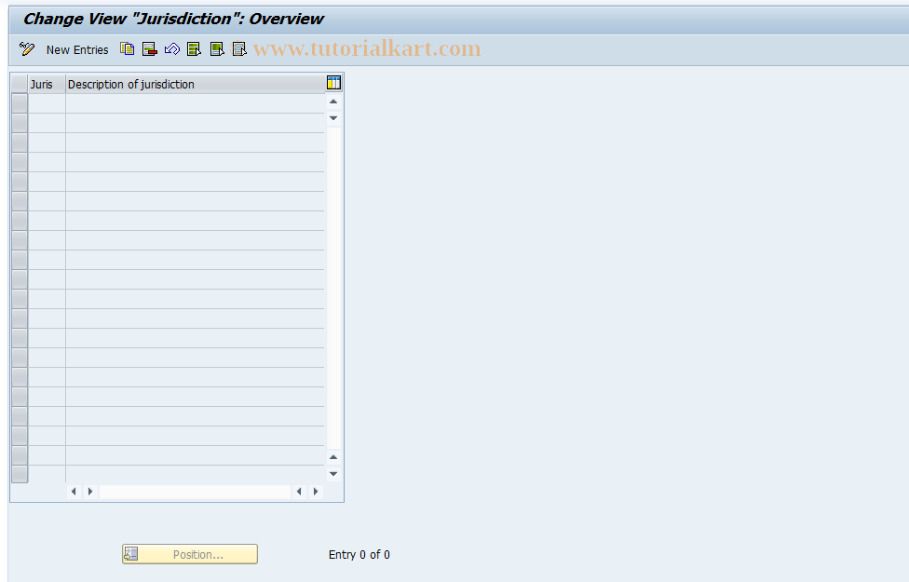Select the last table row selector
Image resolution: width=909 pixels, height=582 pixels.
pyautogui.click(x=20, y=474)
